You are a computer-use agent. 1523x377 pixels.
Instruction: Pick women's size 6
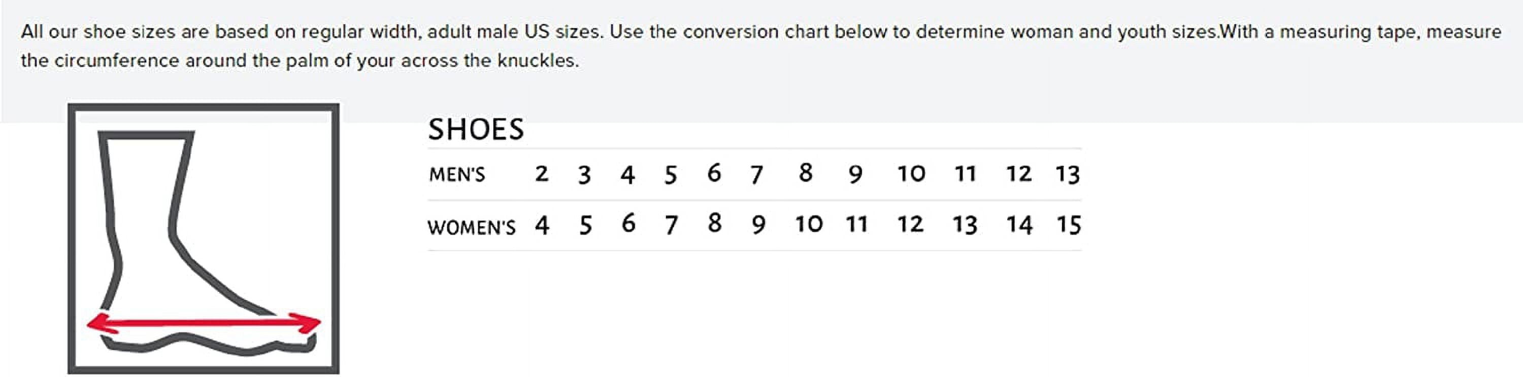click(628, 224)
